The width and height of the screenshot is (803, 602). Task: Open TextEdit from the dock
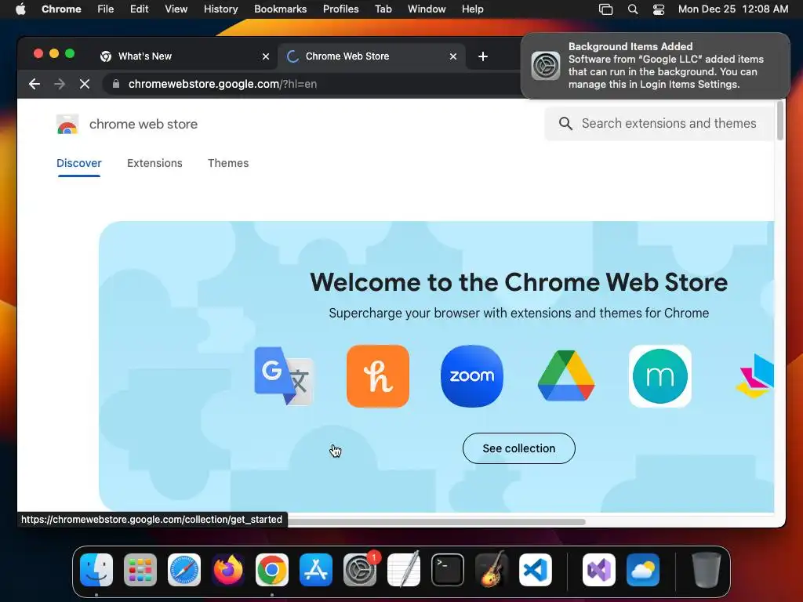point(404,570)
